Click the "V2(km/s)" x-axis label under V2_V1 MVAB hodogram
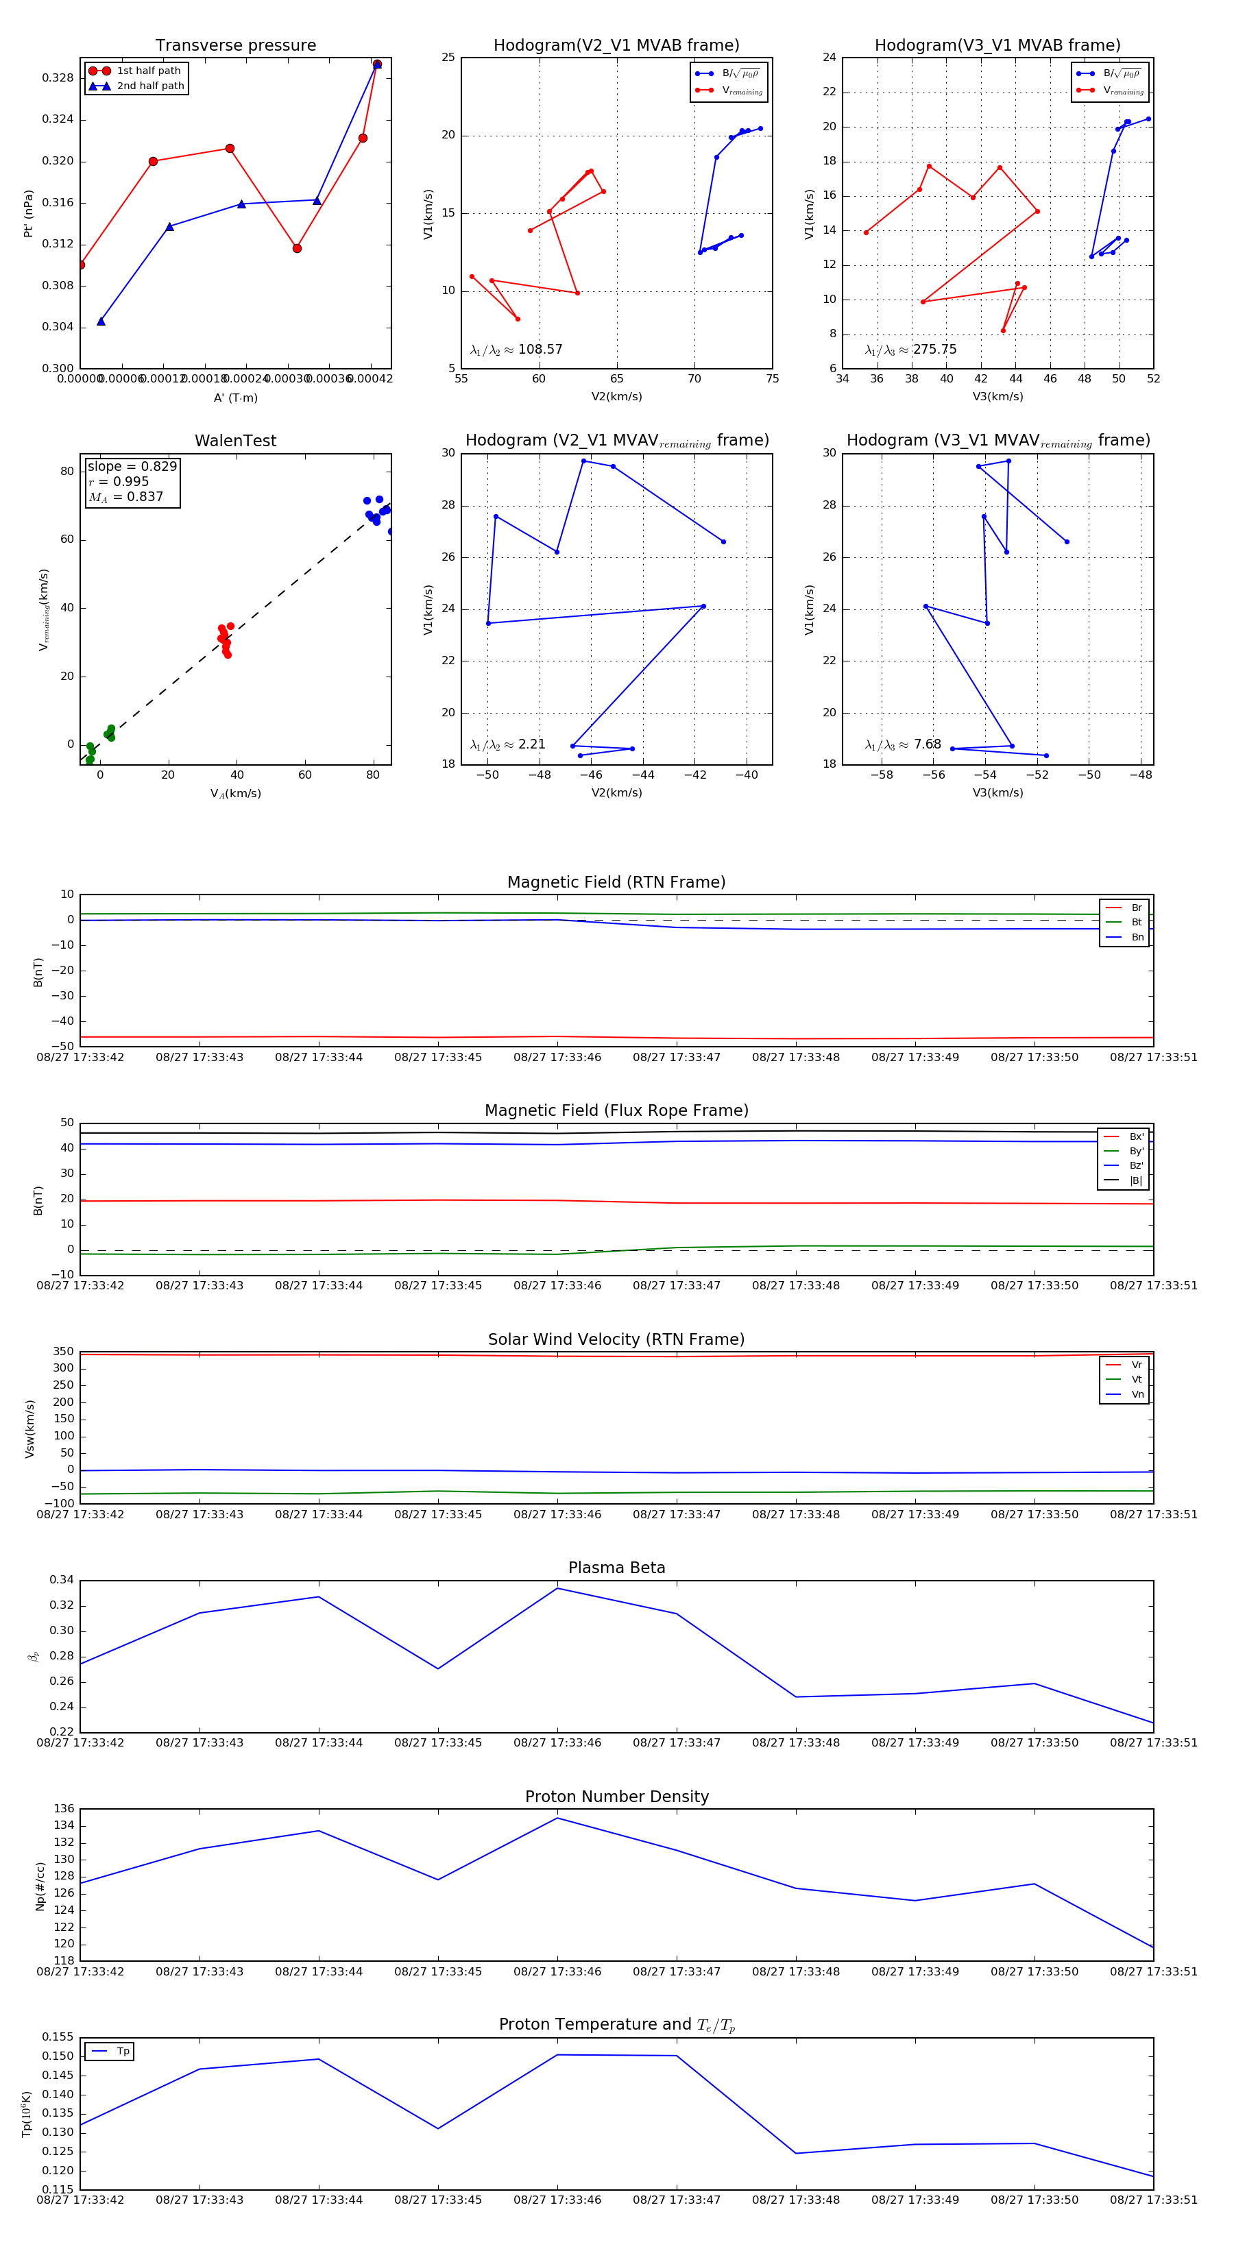This screenshot has width=1234, height=2262. (616, 397)
